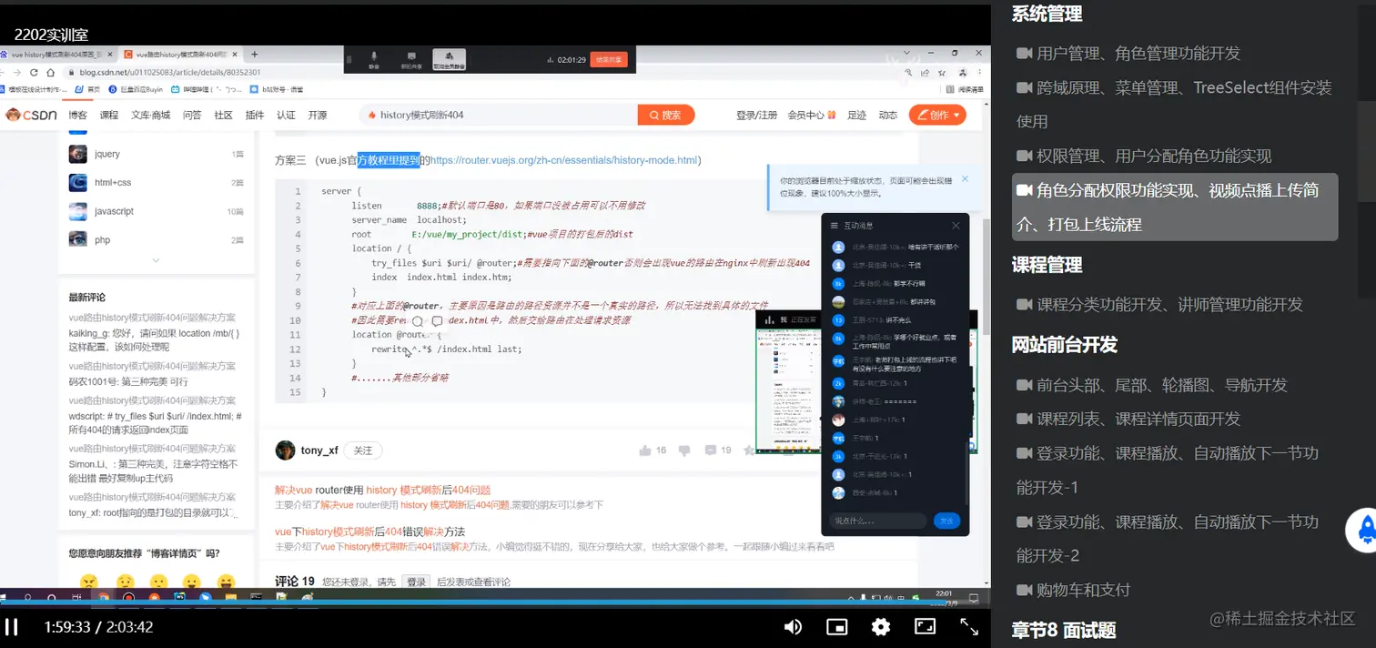Click the rocket back-to-top icon
This screenshot has width=1376, height=648.
pos(1365,531)
